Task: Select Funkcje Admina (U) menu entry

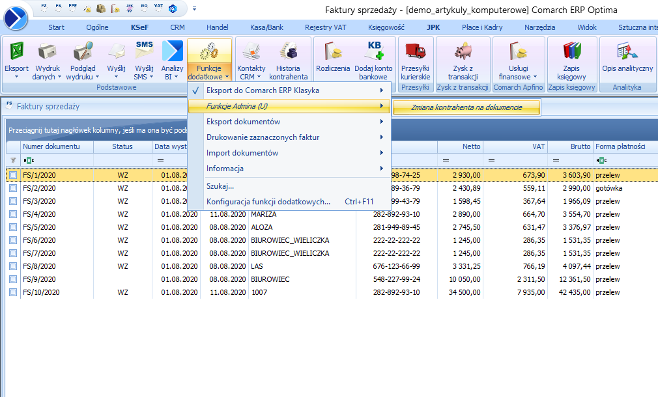Action: click(290, 106)
